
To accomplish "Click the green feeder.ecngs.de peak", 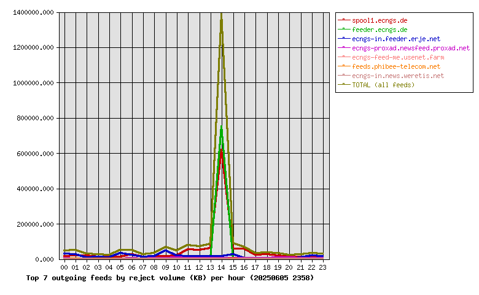I will click(x=222, y=127).
